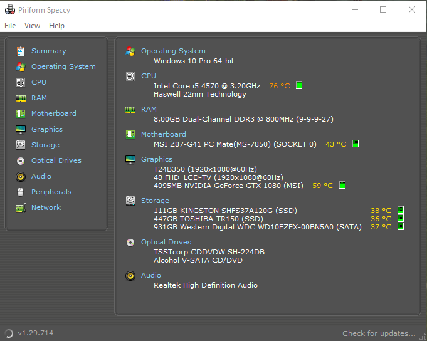Open the File menu

[x=10, y=26]
